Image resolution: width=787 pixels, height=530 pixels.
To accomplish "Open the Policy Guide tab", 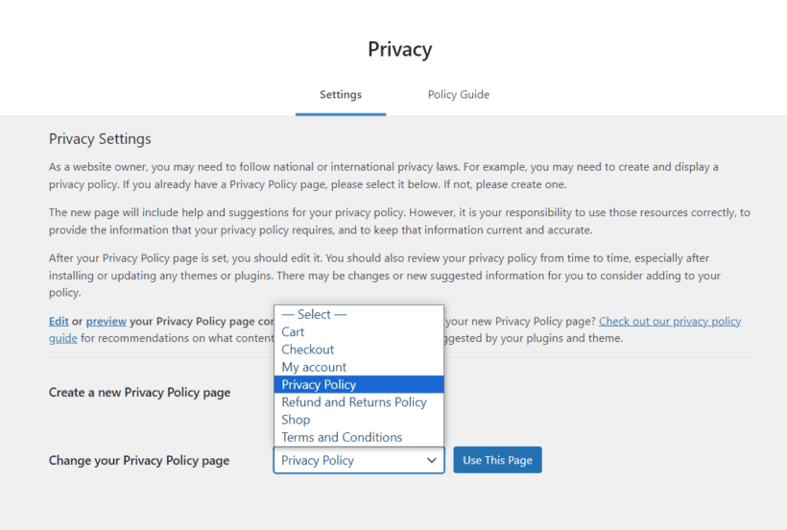I will click(x=458, y=95).
